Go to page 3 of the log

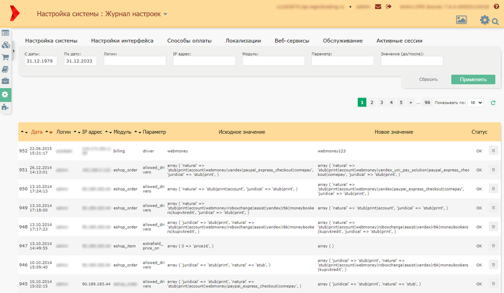(382, 103)
